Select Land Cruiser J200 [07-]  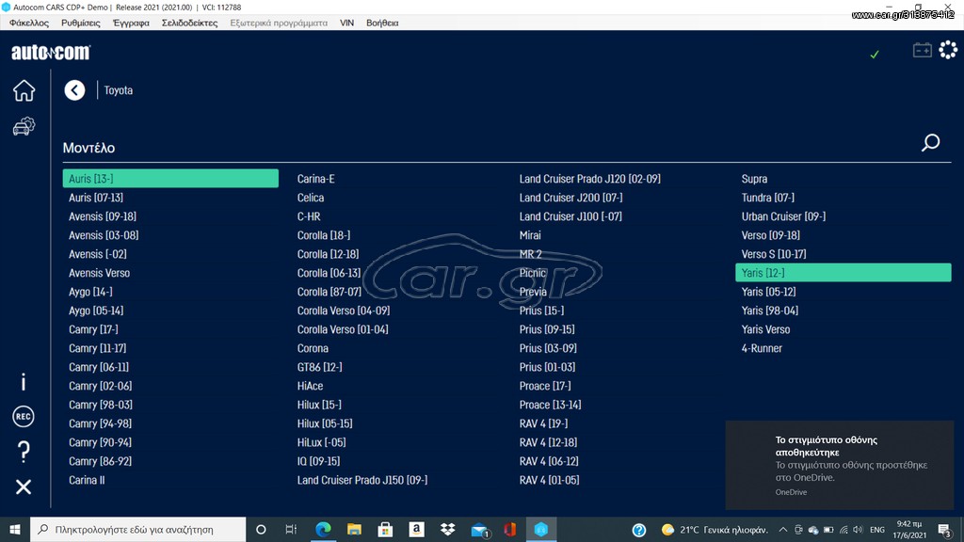tap(571, 198)
